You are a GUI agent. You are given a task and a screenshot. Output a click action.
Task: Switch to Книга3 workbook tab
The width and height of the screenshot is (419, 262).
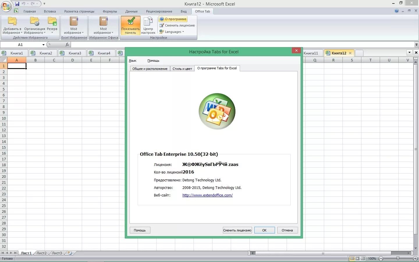click(72, 53)
